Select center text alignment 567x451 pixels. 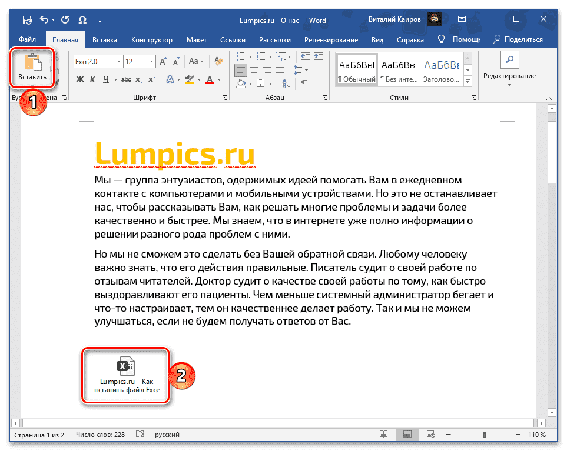[254, 69]
